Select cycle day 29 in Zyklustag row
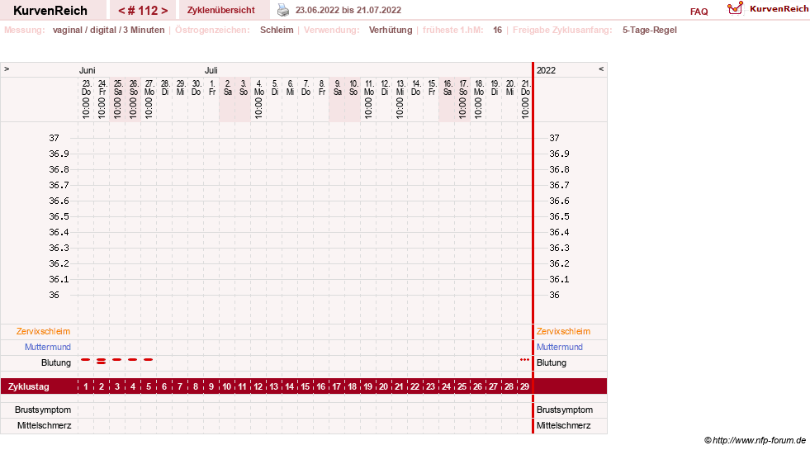The width and height of the screenshot is (810, 450). click(x=524, y=386)
